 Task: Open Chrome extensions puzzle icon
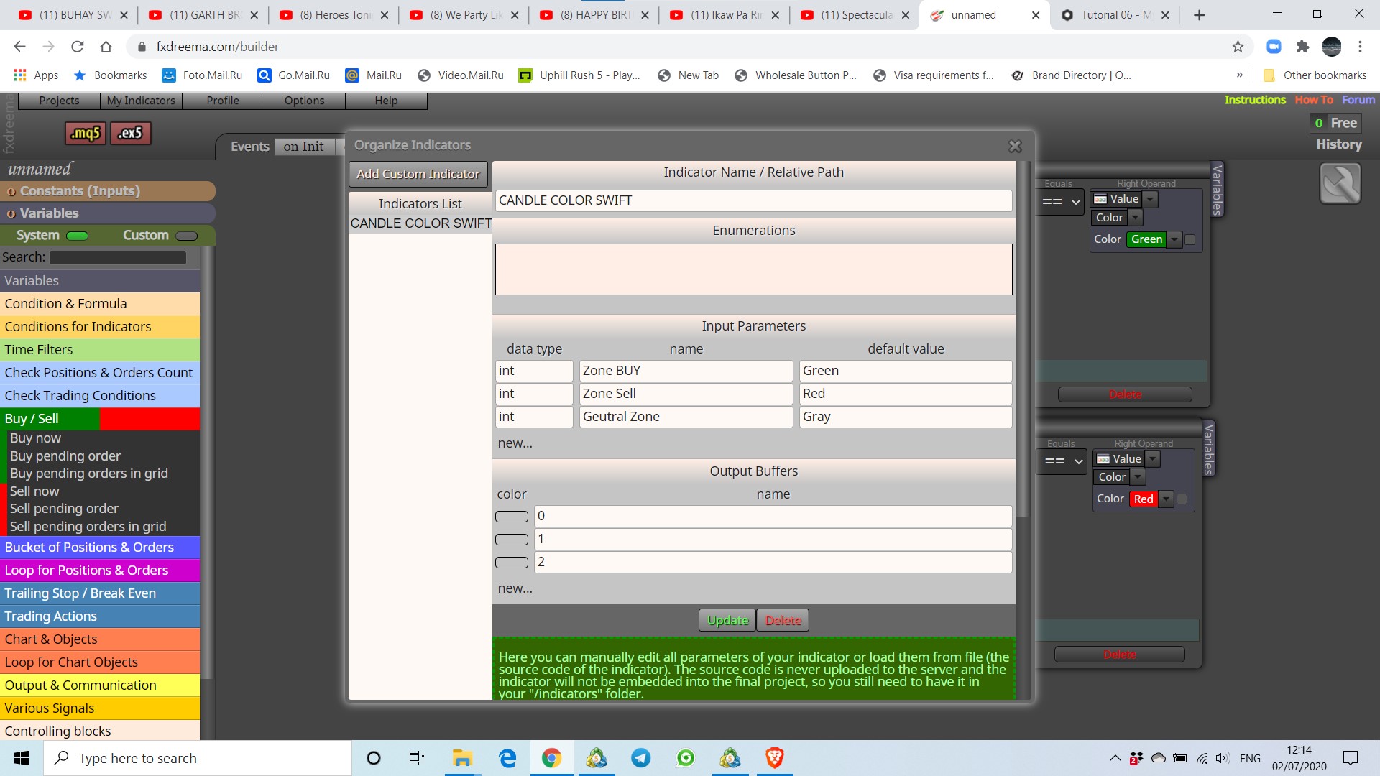1302,47
